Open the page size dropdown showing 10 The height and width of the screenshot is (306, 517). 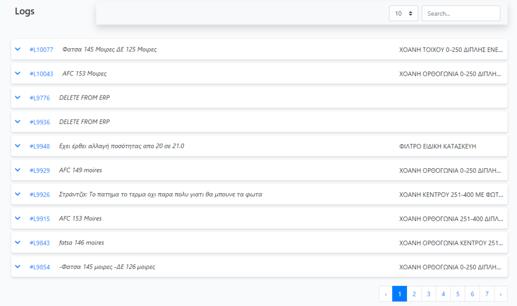tap(403, 14)
